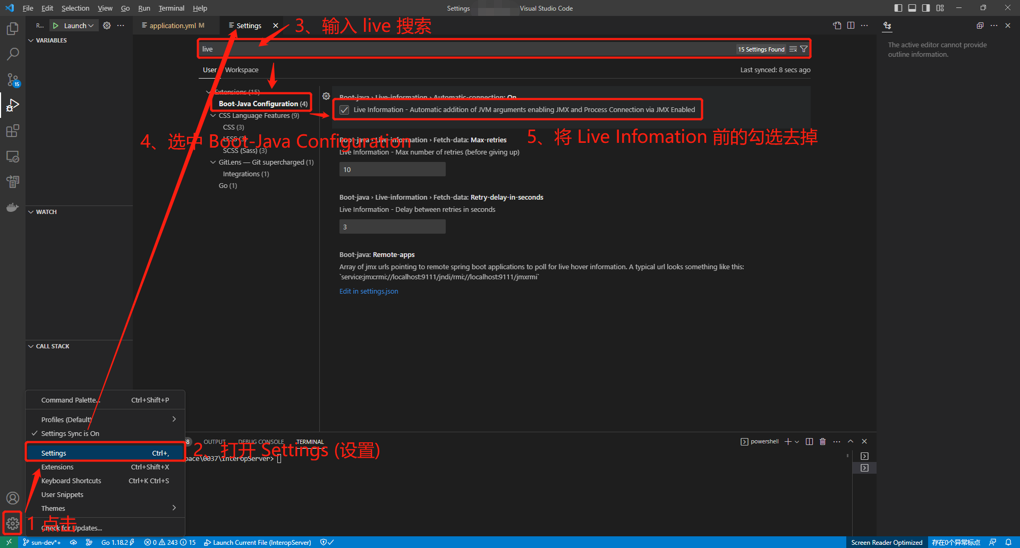The height and width of the screenshot is (548, 1020).
Task: Choose Settings in the Manage menu
Action: pos(105,453)
